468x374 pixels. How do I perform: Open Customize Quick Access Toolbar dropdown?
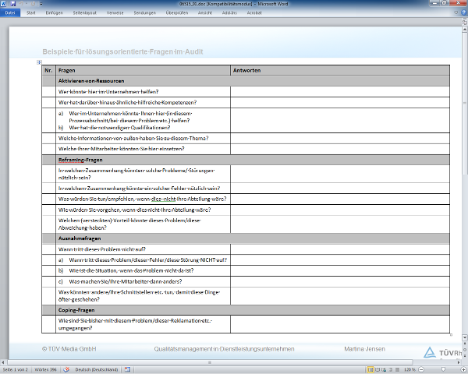coord(39,4)
